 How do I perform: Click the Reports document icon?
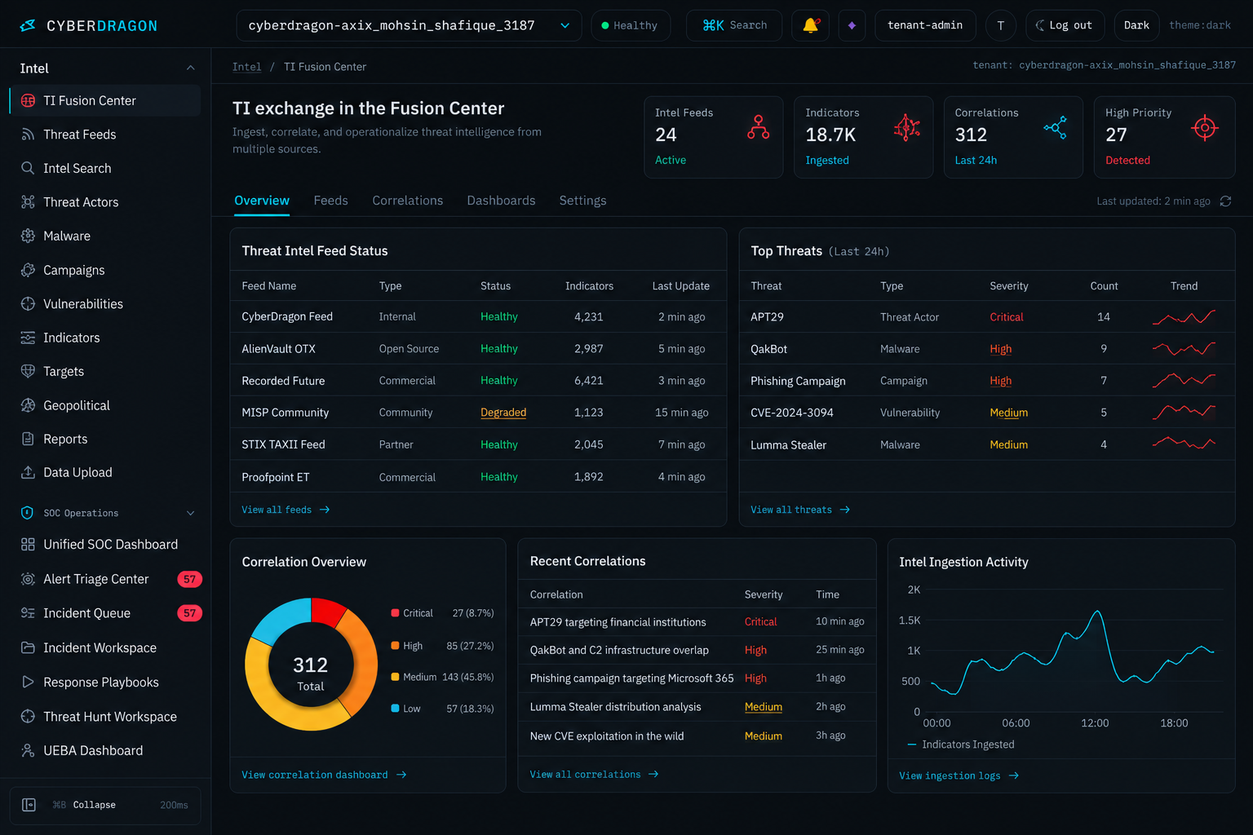(x=28, y=439)
